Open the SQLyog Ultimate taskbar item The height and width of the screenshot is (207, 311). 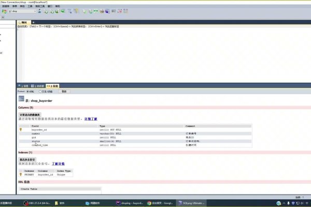click(191, 203)
